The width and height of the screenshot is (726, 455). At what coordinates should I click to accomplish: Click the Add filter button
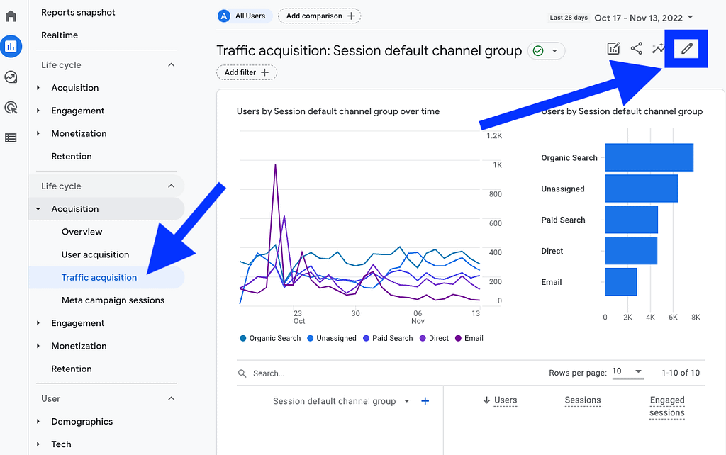[246, 72]
